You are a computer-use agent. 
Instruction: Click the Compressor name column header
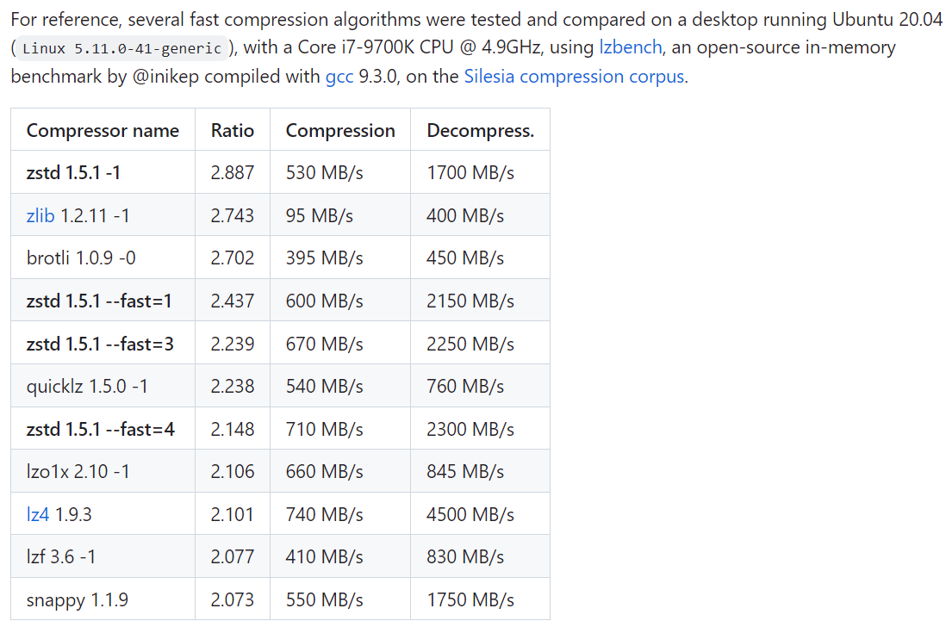103,131
